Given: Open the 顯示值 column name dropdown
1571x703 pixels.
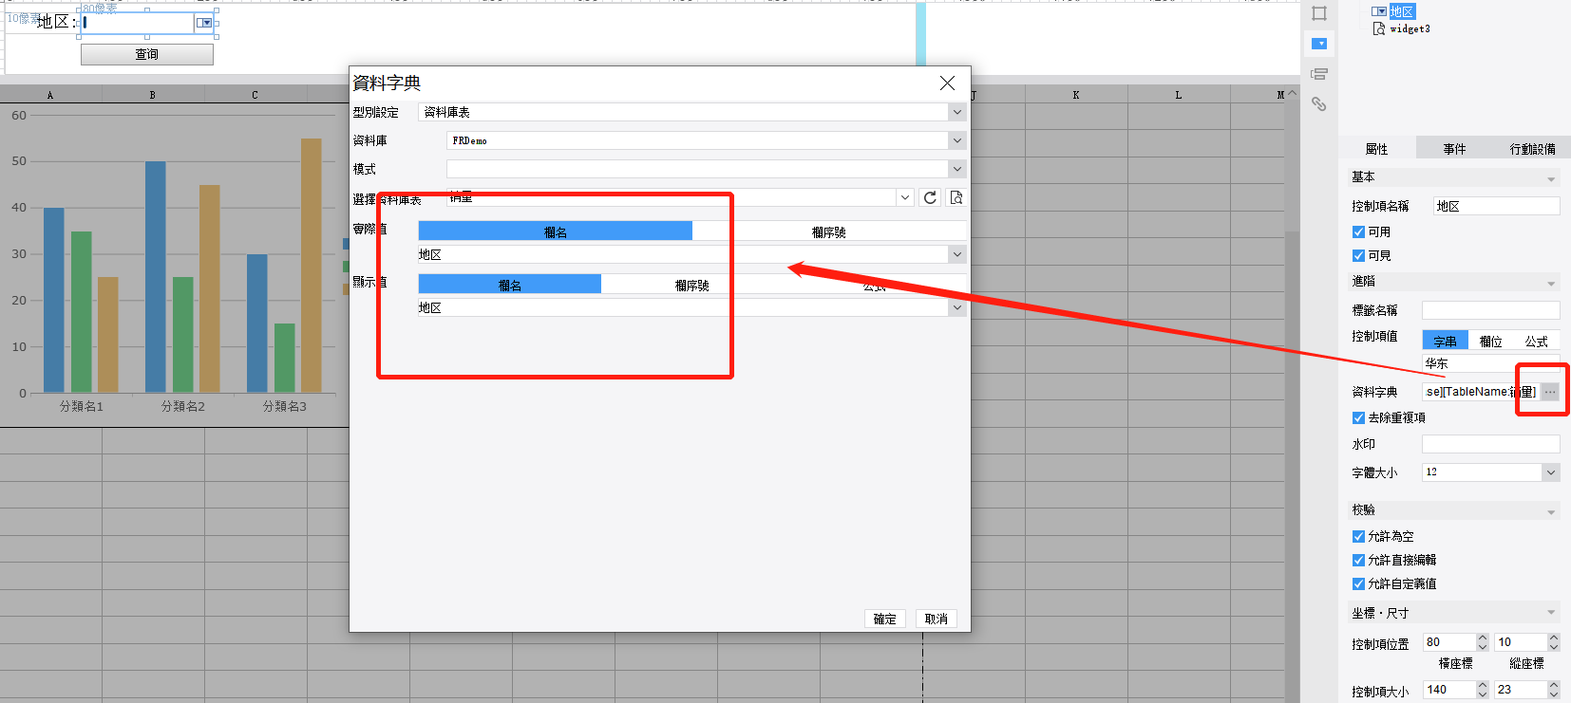Looking at the screenshot, I should (x=957, y=307).
